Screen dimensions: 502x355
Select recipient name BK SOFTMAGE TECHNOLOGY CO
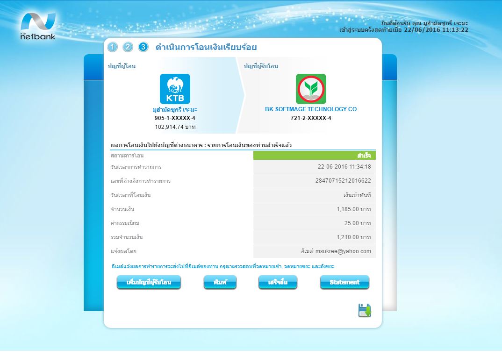point(311,109)
